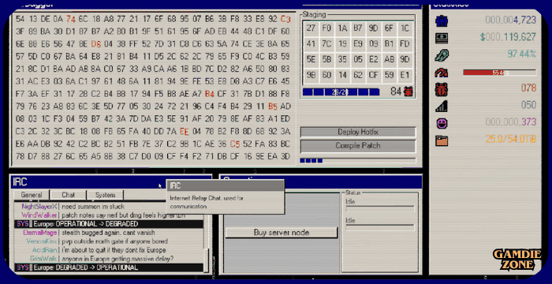Click the blue players icon in Statistics
Image resolution: width=552 pixels, height=284 pixels.
pyautogui.click(x=441, y=21)
